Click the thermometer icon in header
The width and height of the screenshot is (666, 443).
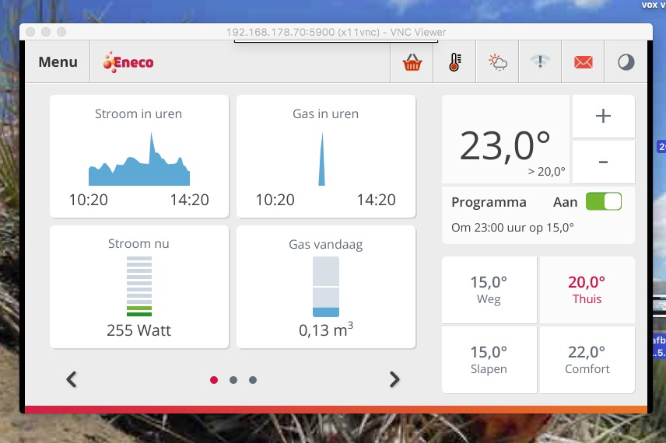click(x=454, y=63)
